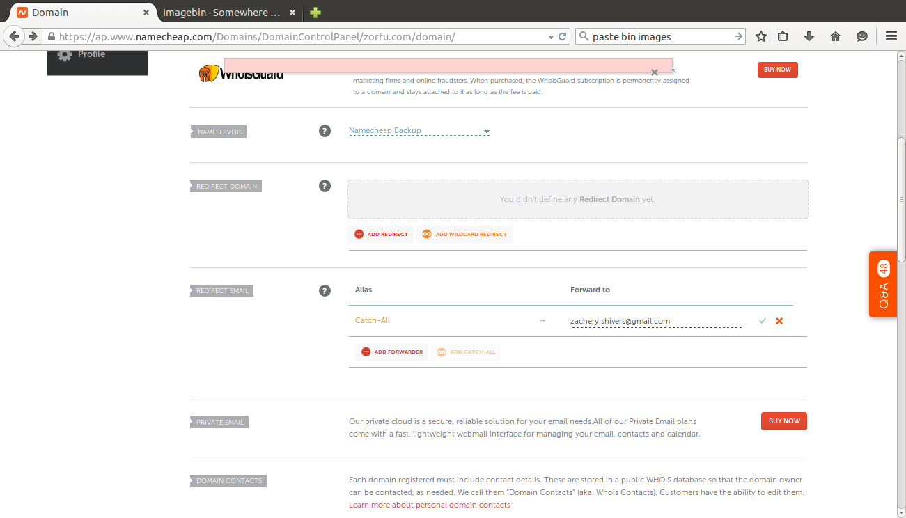
Task: Click the Add Wildcard Redirect button
Action: tap(464, 235)
